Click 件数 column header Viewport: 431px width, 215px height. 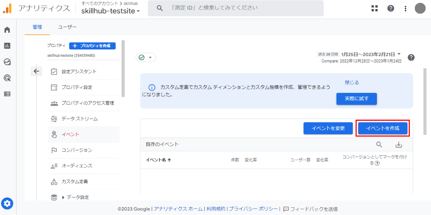pos(235,160)
